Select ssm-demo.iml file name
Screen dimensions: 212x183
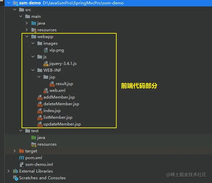(39, 164)
